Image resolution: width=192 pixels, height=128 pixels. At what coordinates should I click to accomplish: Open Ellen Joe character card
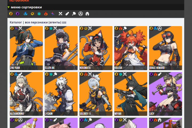point(61,48)
